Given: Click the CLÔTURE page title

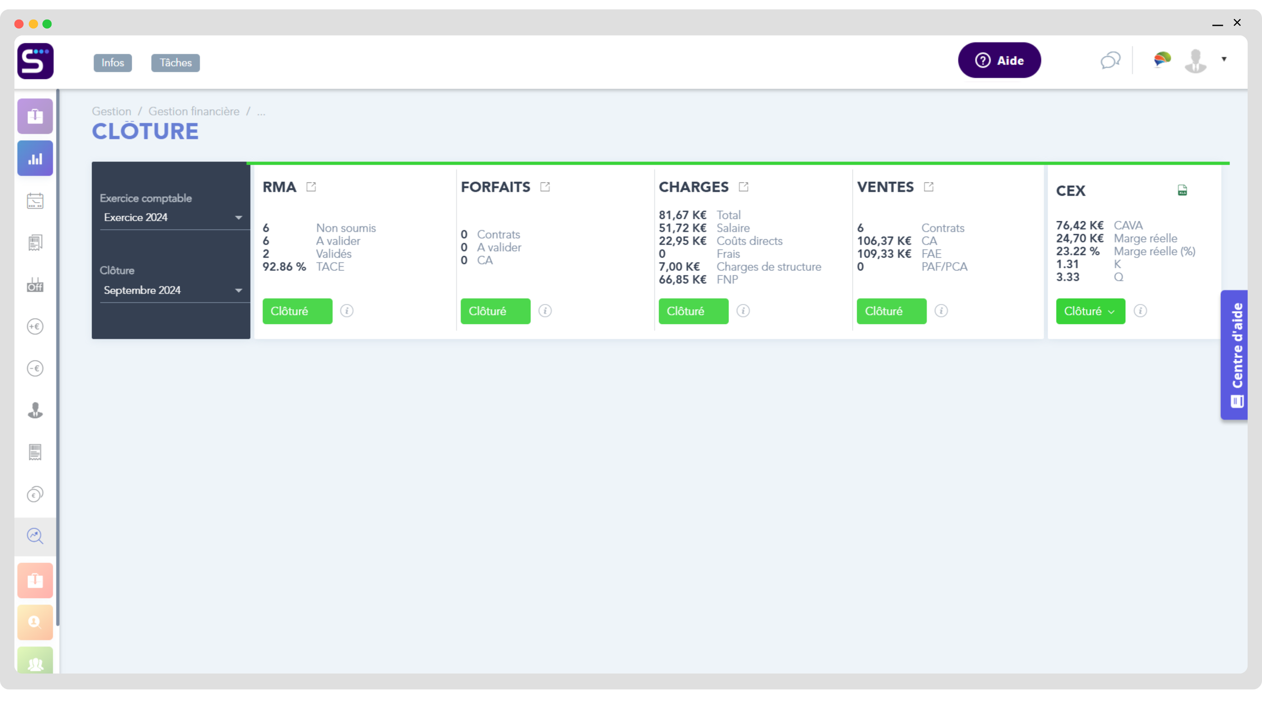Looking at the screenshot, I should [145, 131].
